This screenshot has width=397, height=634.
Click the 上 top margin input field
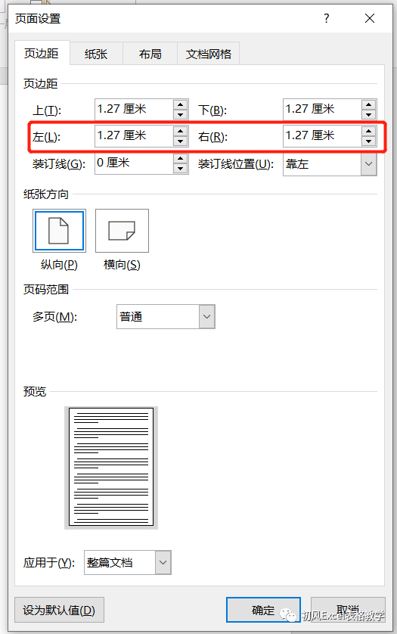134,110
